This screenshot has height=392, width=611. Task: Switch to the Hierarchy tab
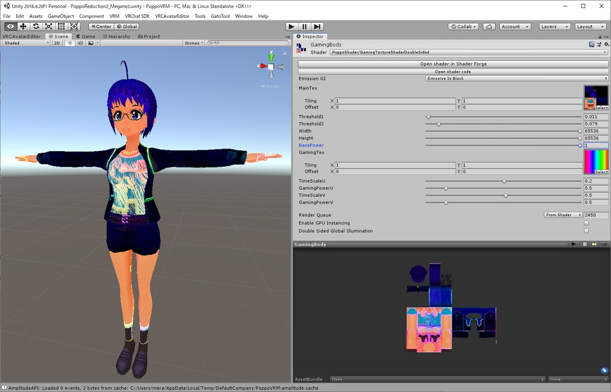tap(116, 36)
